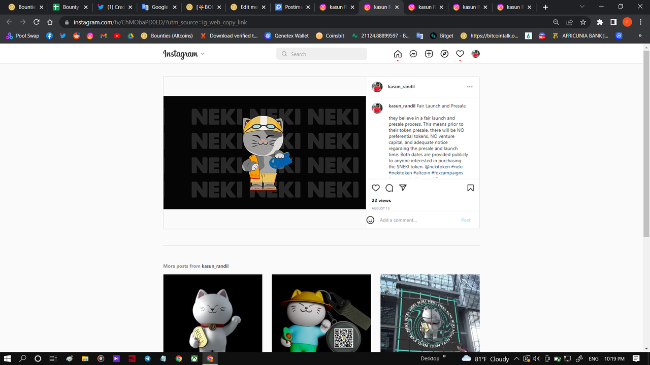Share the post via the paper plane icon
The height and width of the screenshot is (365, 650).
(403, 188)
